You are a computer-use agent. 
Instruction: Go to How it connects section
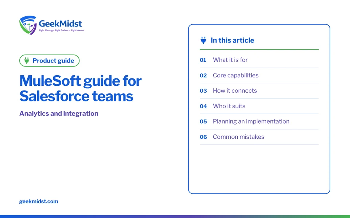259,91
